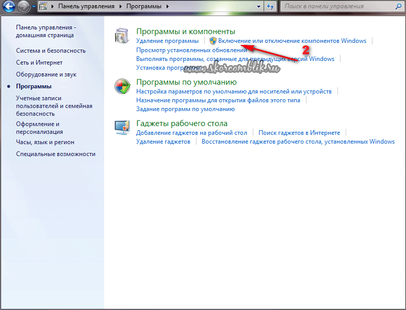
Task: Expand the arrow before Панель управления breadcrumb
Action: tap(53, 6)
